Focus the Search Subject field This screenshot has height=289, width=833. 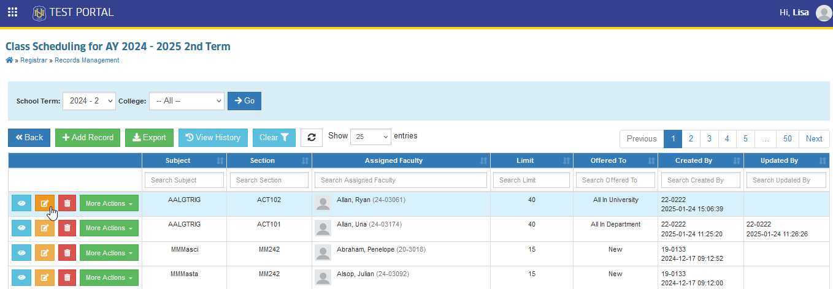[184, 180]
